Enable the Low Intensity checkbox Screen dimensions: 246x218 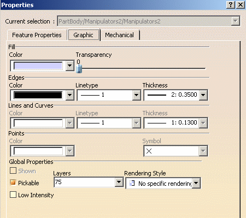click(x=13, y=195)
